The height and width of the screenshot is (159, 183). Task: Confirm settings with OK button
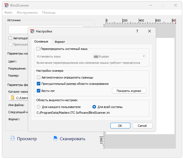[x=120, y=126]
